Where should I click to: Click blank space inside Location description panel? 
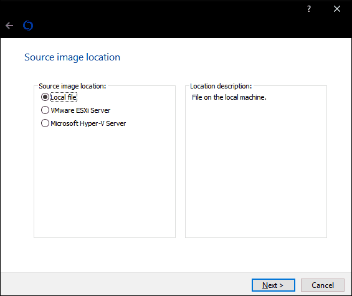256,168
